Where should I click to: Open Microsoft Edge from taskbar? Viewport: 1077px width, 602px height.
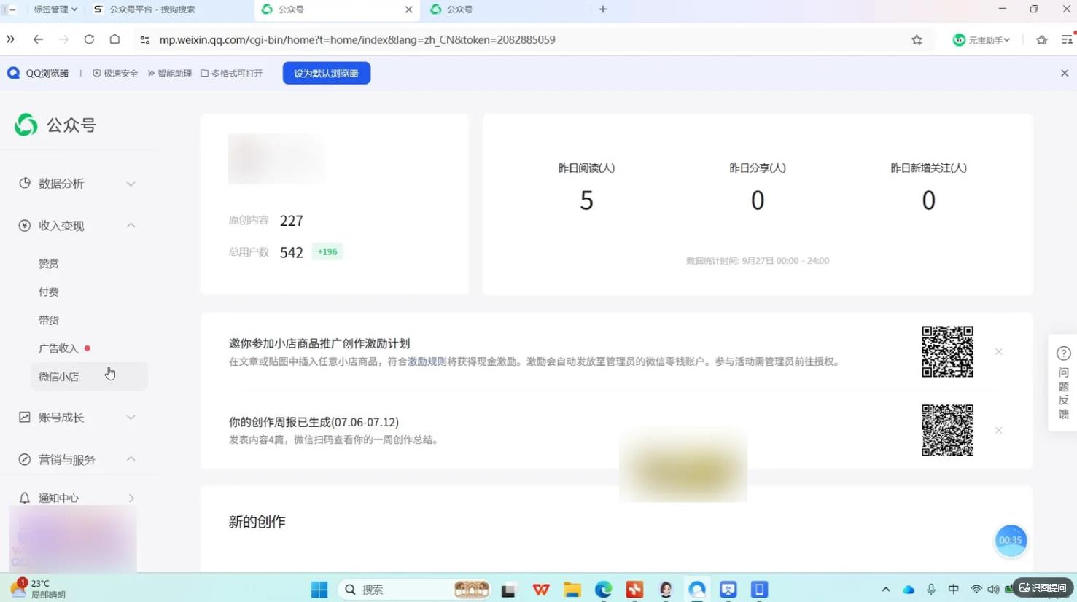tap(603, 590)
